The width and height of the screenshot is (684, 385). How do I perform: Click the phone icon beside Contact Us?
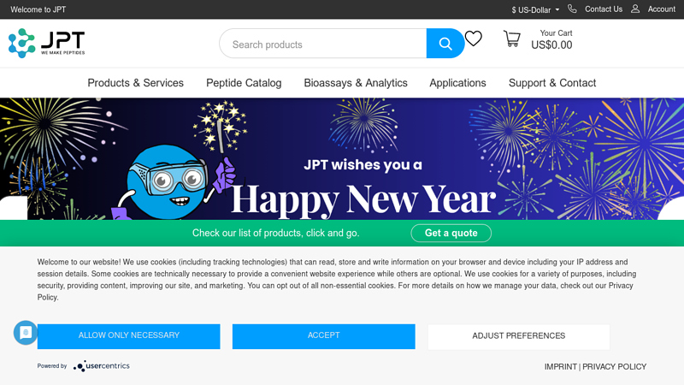(572, 9)
